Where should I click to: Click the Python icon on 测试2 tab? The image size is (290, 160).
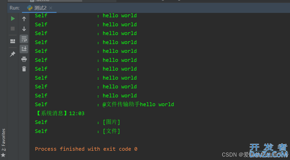pos(29,8)
